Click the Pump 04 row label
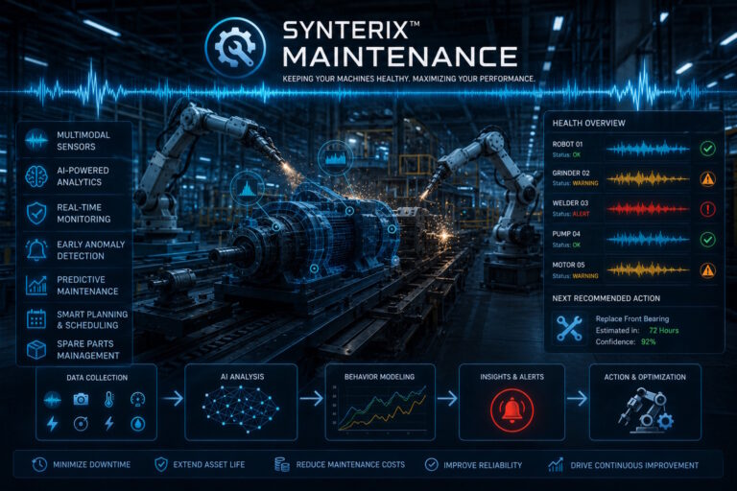Viewport: 737px width, 491px height. point(566,234)
